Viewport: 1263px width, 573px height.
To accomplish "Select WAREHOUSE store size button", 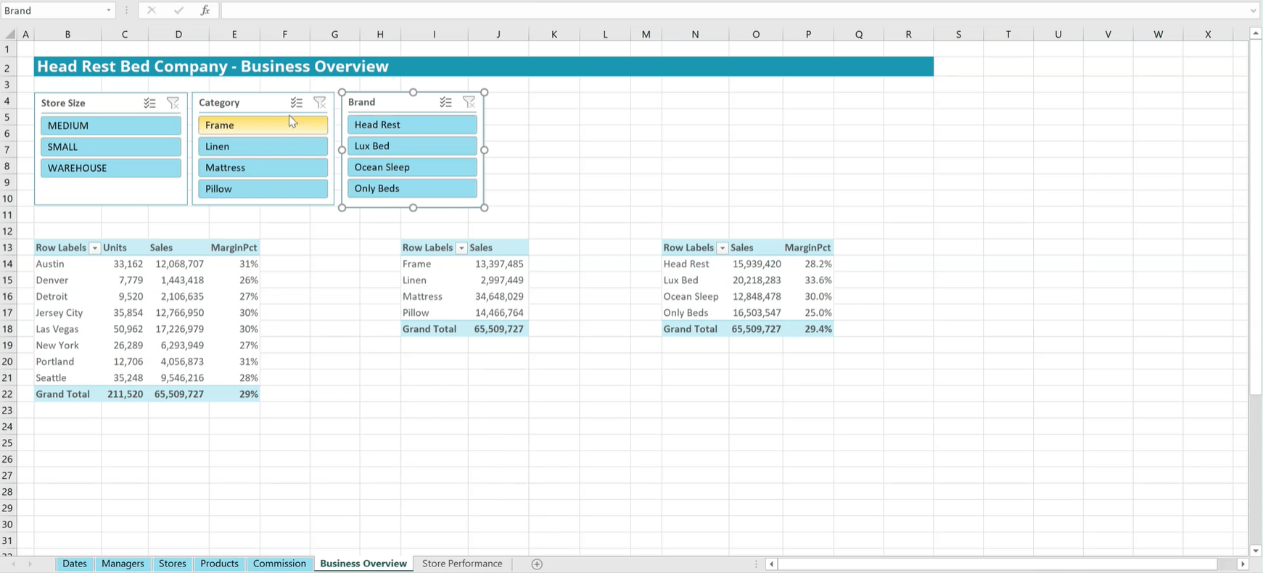I will point(110,168).
